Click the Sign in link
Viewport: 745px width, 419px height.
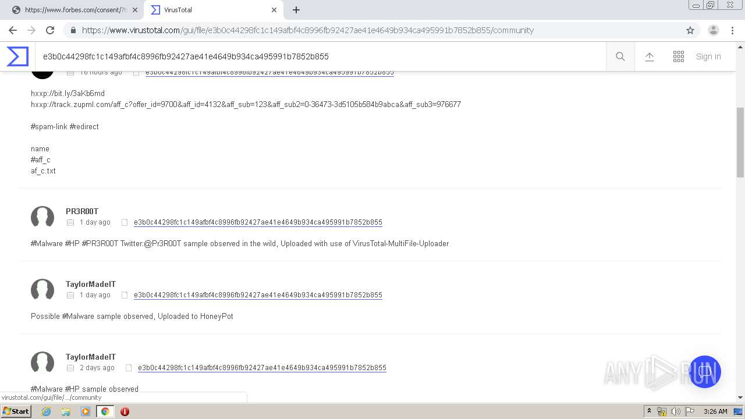708,56
